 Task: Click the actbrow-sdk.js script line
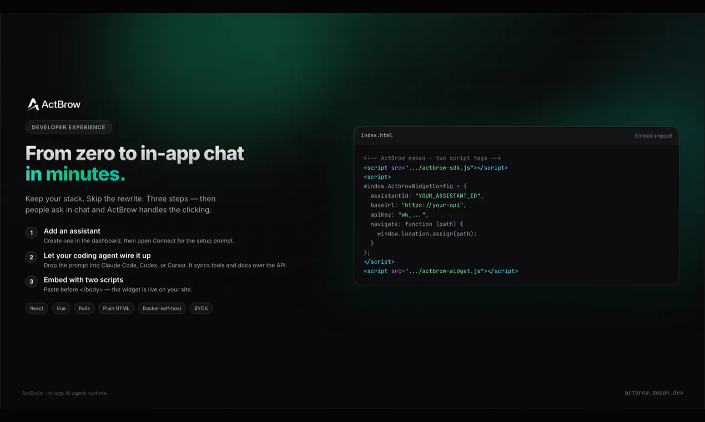pyautogui.click(x=436, y=168)
